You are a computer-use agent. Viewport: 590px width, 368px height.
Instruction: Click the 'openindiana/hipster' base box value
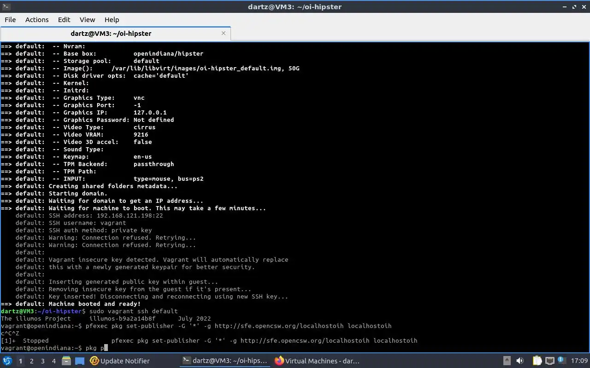coord(168,54)
